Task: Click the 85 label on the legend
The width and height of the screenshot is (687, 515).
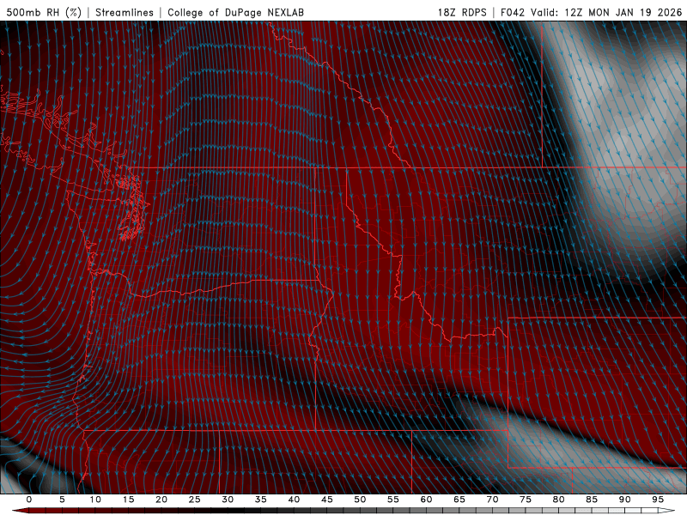Action: tap(592, 500)
